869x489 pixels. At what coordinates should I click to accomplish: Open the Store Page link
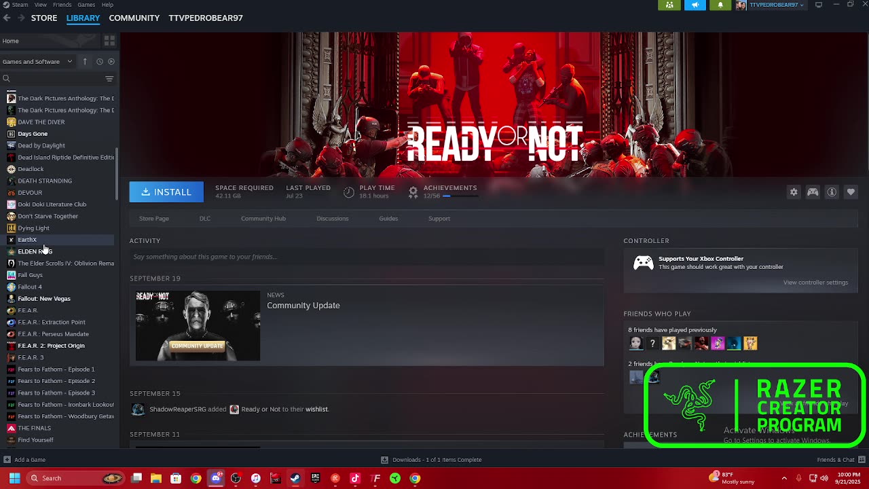(x=154, y=219)
